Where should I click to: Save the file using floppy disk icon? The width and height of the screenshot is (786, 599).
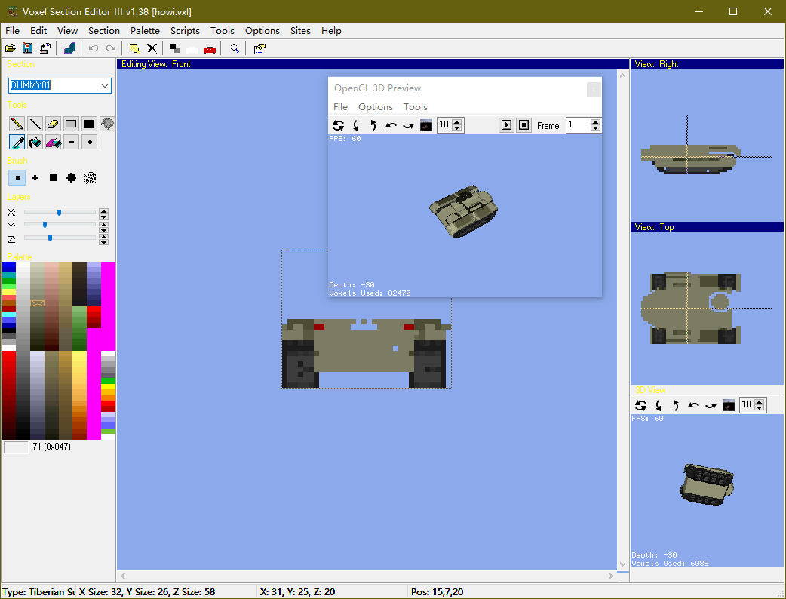coord(28,48)
